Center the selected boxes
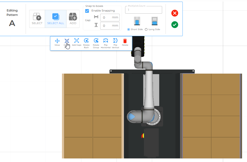The height and width of the screenshot is (162, 247). pyautogui.click(x=67, y=43)
